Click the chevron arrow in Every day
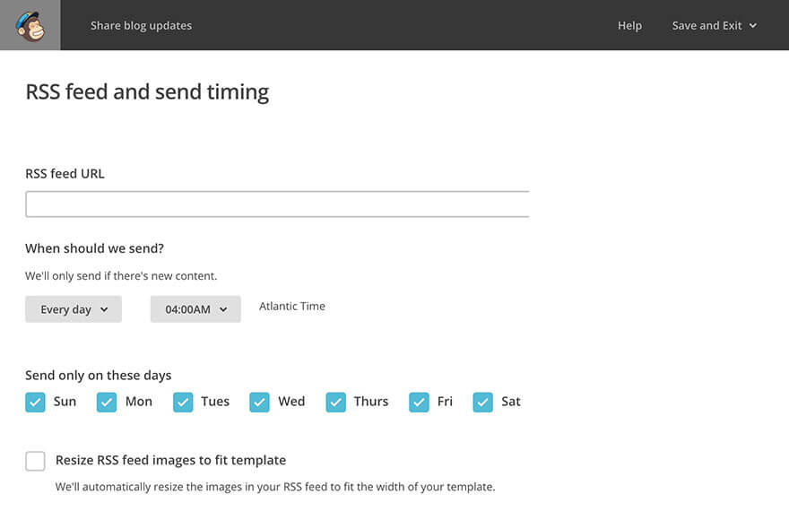This screenshot has height=520, width=789. coord(105,309)
